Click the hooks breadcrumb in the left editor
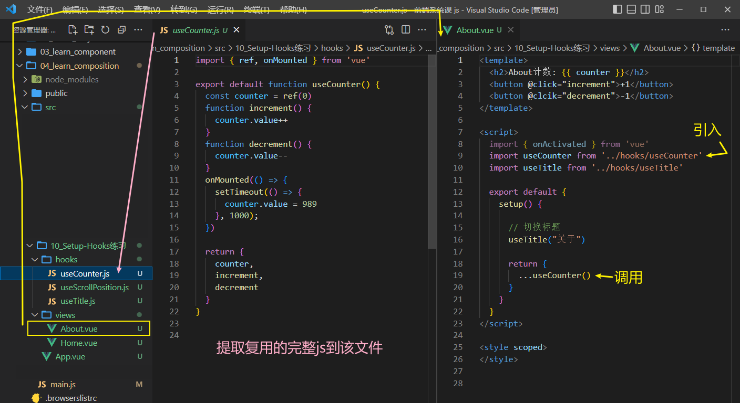The height and width of the screenshot is (403, 740). (332, 48)
